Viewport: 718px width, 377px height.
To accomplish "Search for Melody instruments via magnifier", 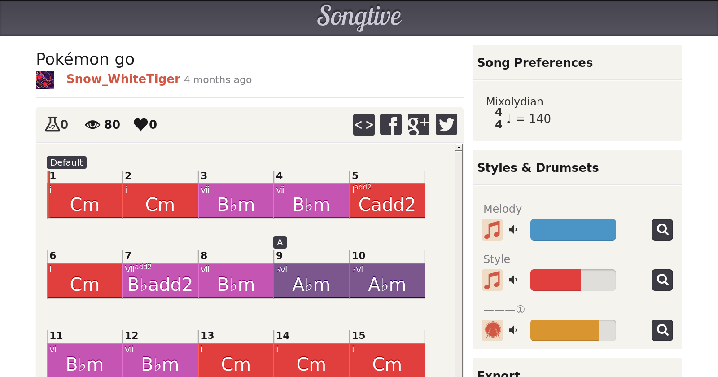I will point(662,230).
